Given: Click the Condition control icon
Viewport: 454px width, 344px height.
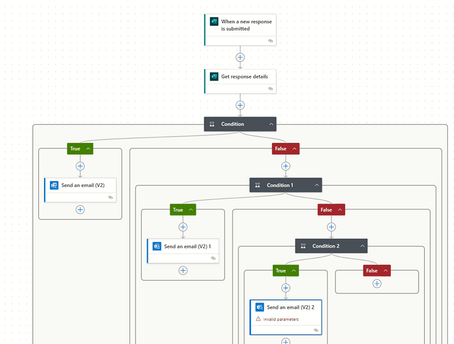Looking at the screenshot, I should 212,124.
